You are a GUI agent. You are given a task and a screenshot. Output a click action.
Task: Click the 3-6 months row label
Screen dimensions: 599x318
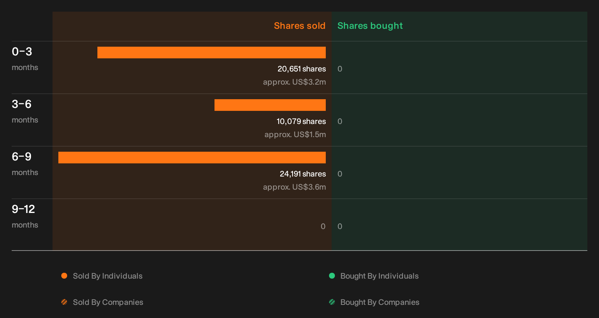tap(25, 111)
